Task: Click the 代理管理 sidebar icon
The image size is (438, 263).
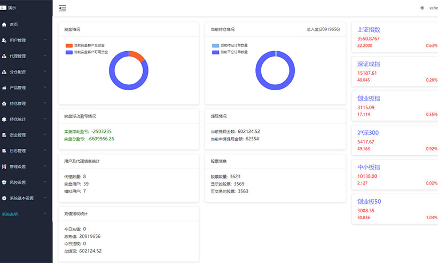Action: (x=4, y=56)
